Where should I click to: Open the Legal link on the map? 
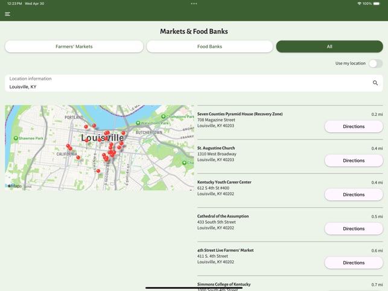[28, 187]
